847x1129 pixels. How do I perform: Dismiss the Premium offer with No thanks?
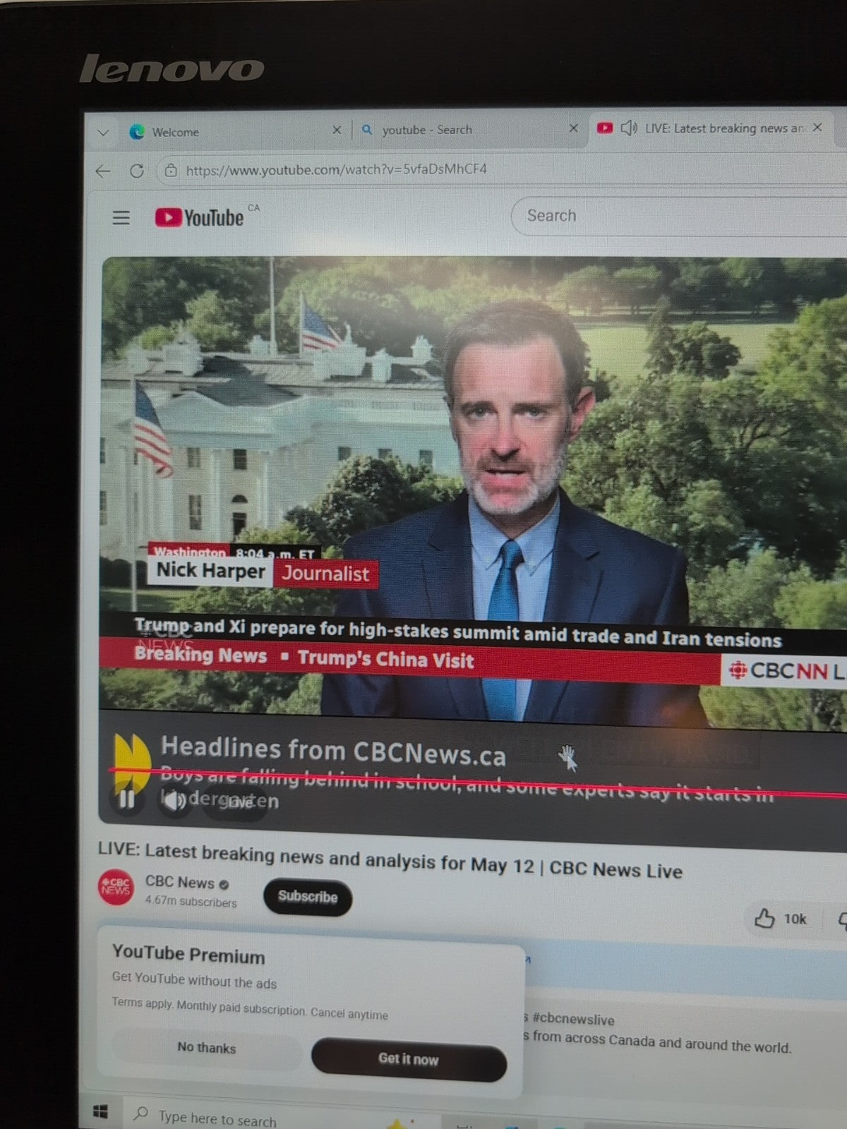pos(207,1048)
